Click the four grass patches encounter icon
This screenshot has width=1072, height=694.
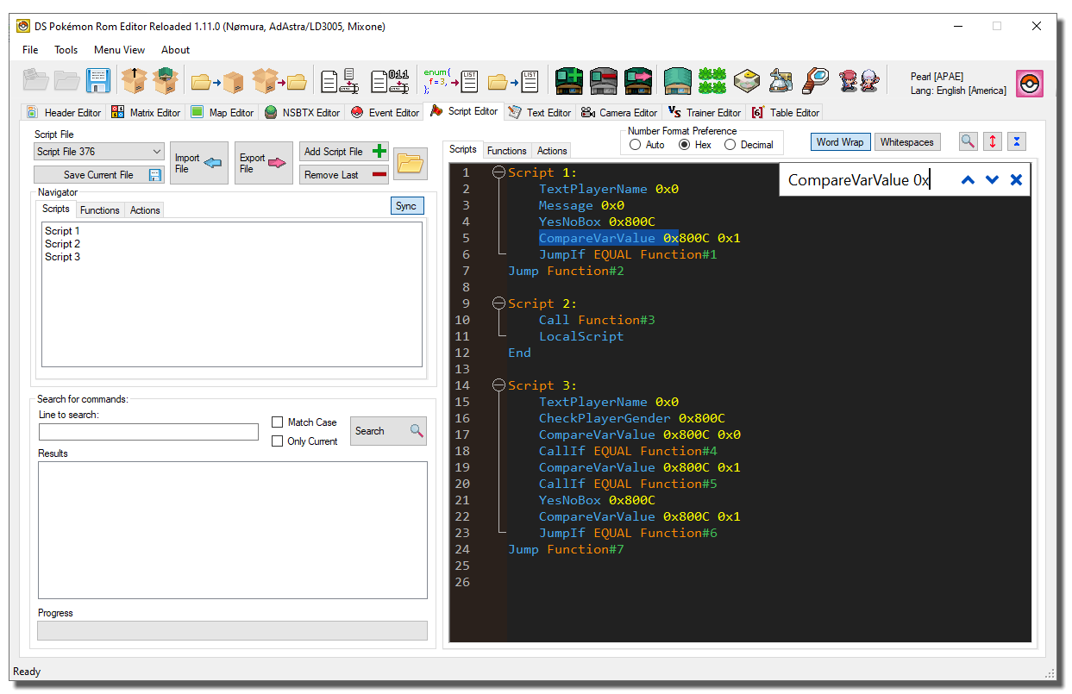[712, 81]
